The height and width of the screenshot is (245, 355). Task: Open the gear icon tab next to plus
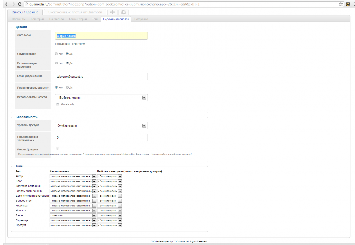click(x=123, y=12)
